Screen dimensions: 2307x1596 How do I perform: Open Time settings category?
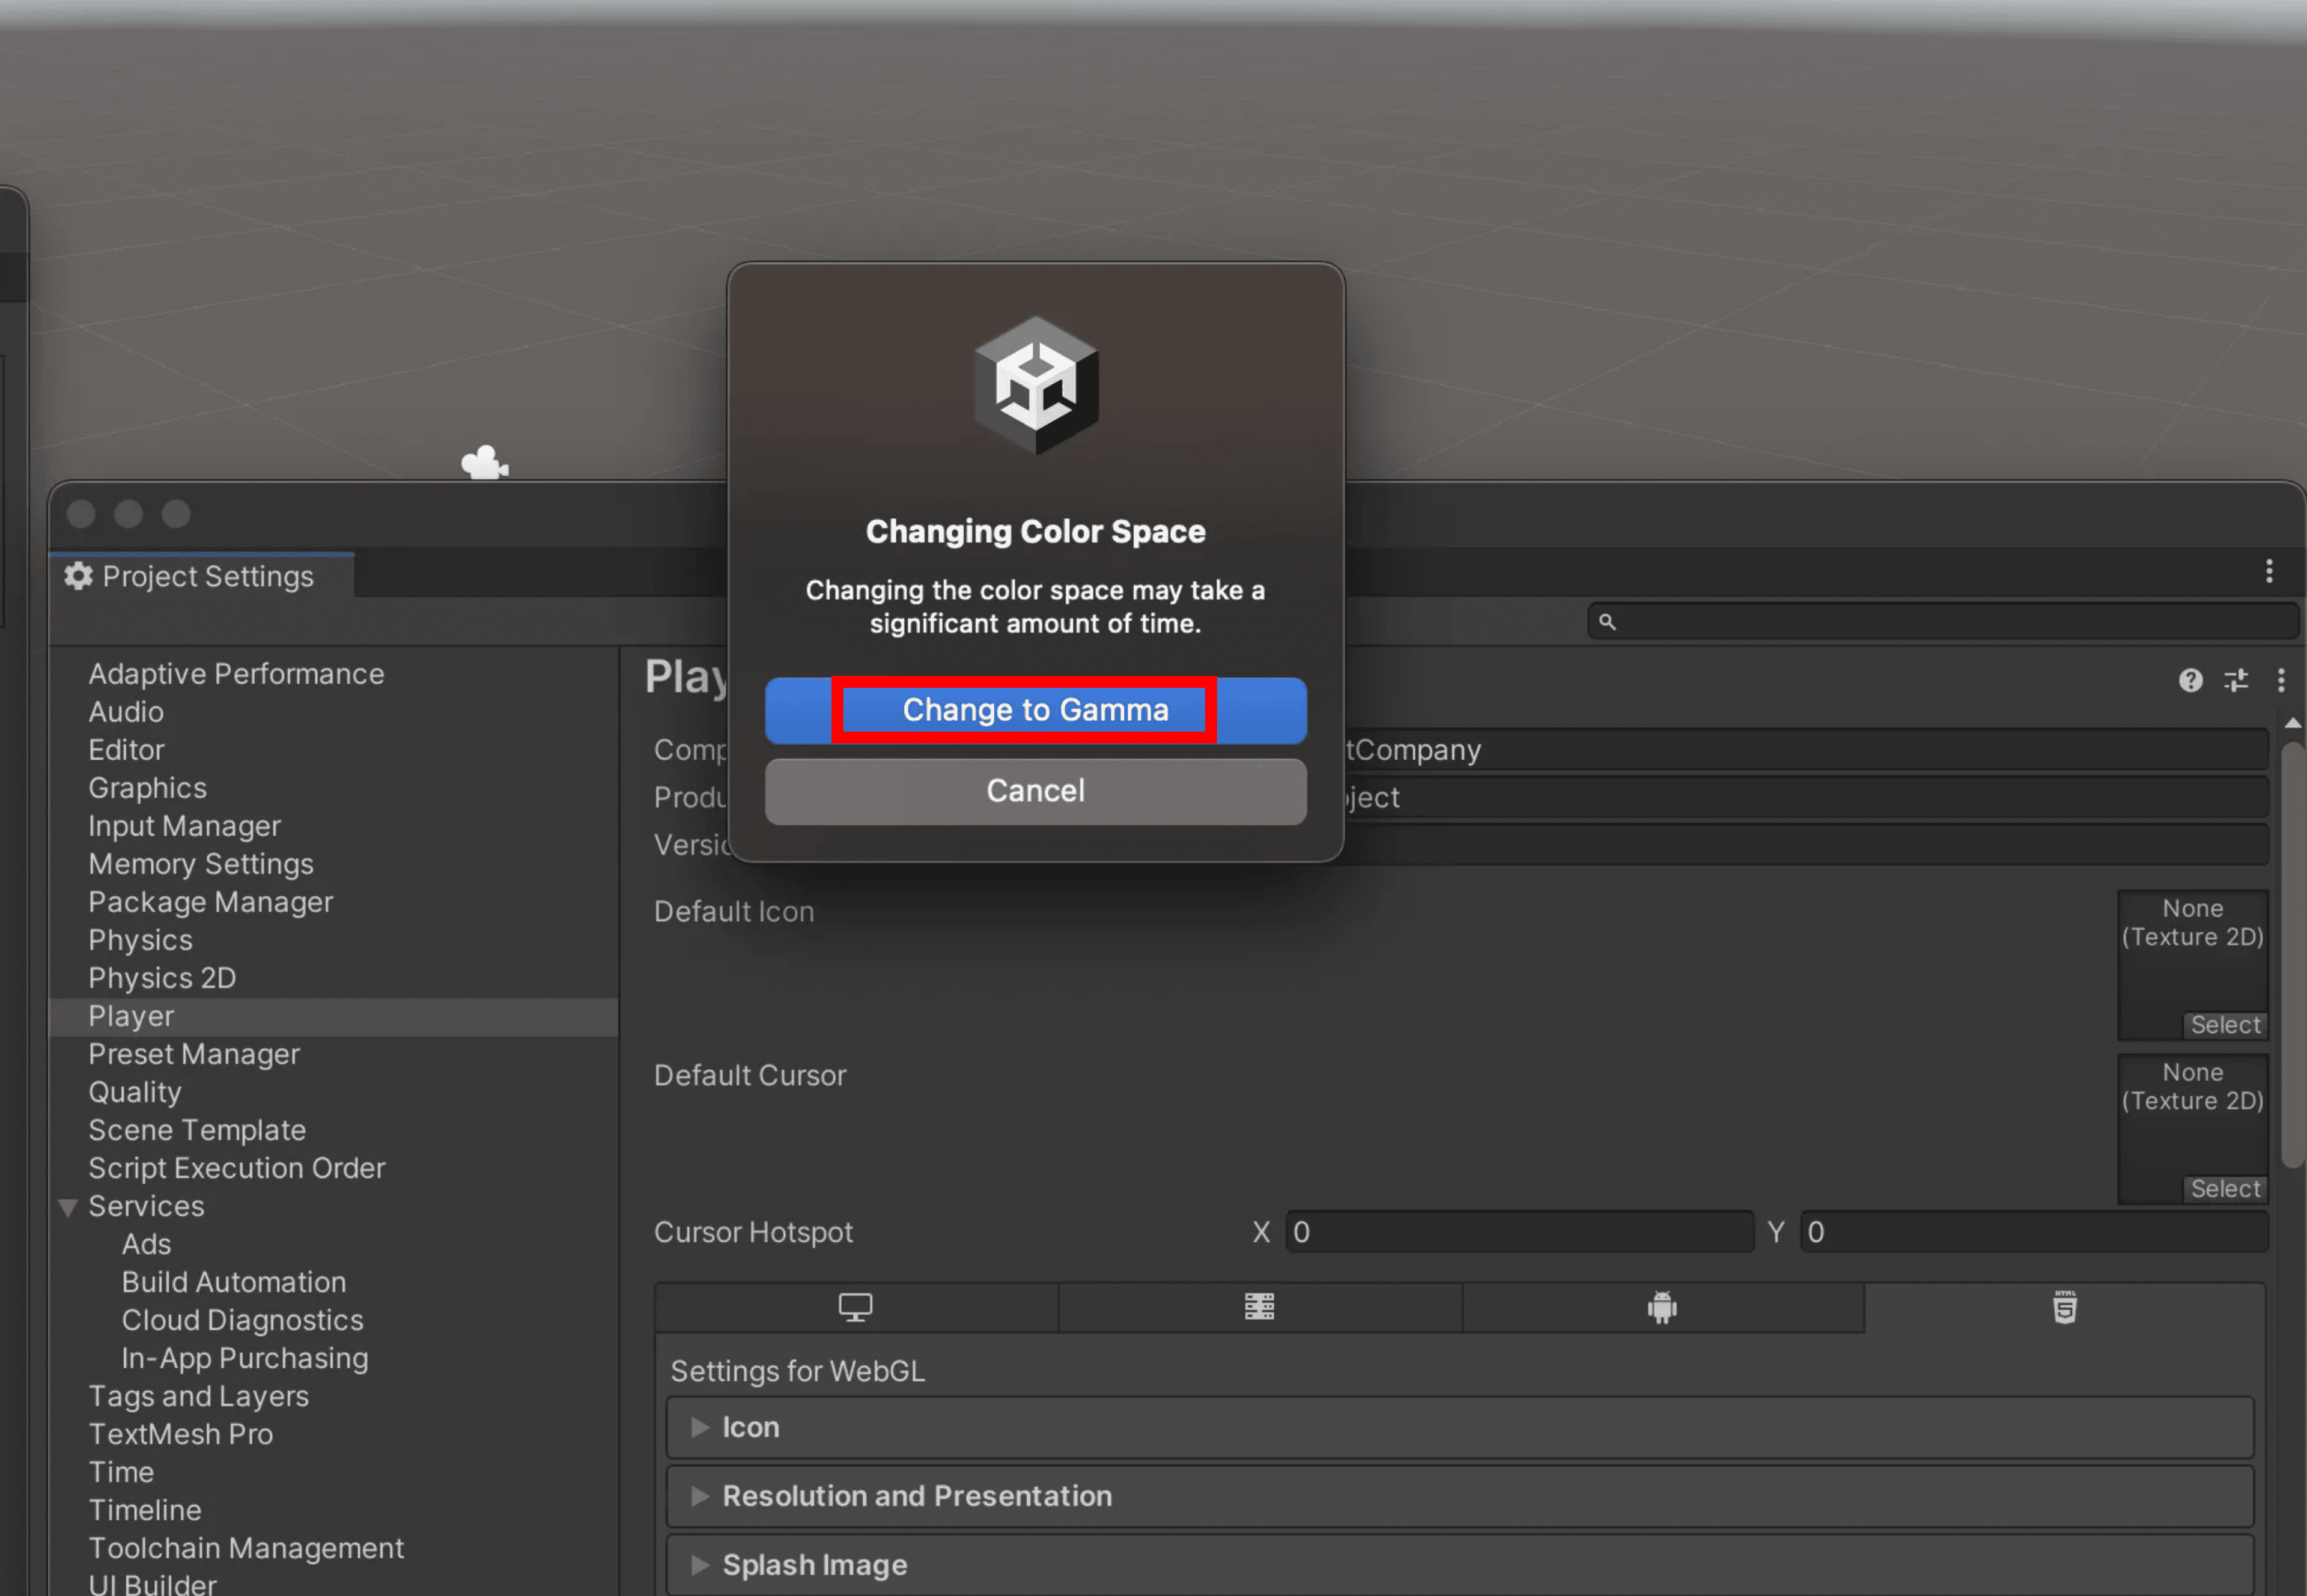pyautogui.click(x=121, y=1472)
